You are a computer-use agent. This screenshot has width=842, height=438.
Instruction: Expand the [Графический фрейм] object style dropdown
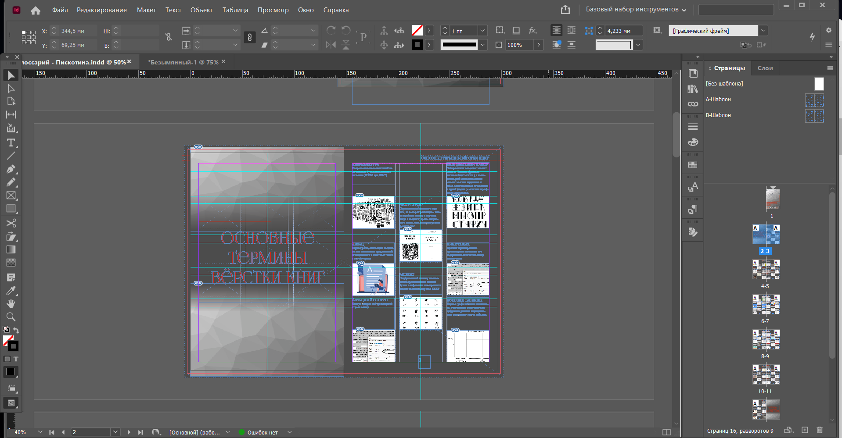763,31
